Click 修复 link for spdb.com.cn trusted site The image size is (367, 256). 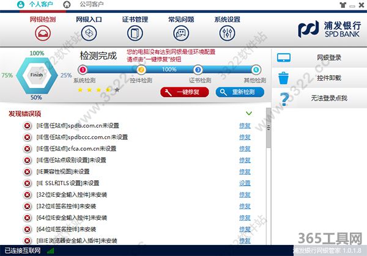pos(245,126)
